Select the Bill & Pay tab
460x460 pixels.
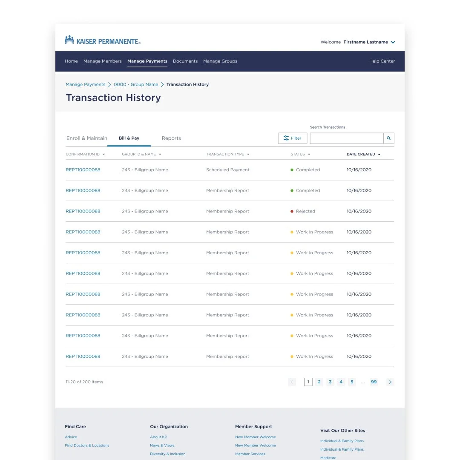click(x=129, y=138)
